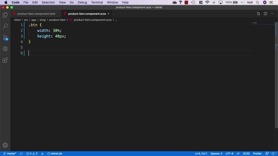Open the battery status in menu bar
Screen dimensions: 278x156
click(232, 2)
